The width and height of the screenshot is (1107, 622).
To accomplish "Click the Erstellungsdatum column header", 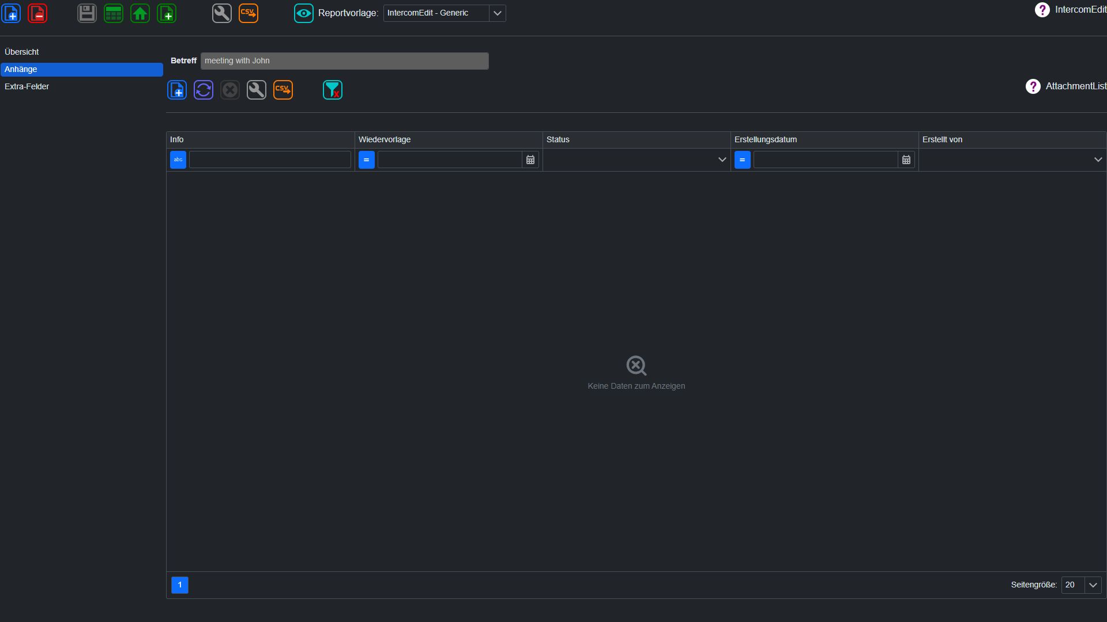I will (824, 140).
